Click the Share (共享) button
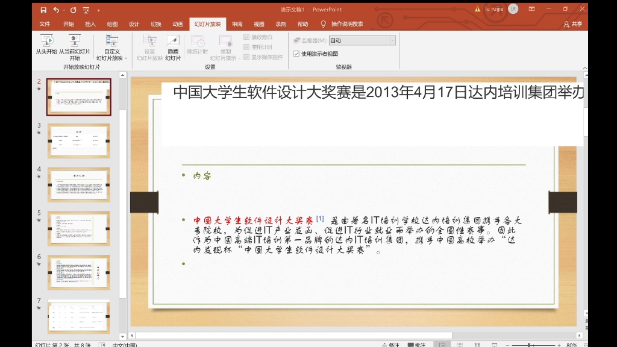 point(573,24)
